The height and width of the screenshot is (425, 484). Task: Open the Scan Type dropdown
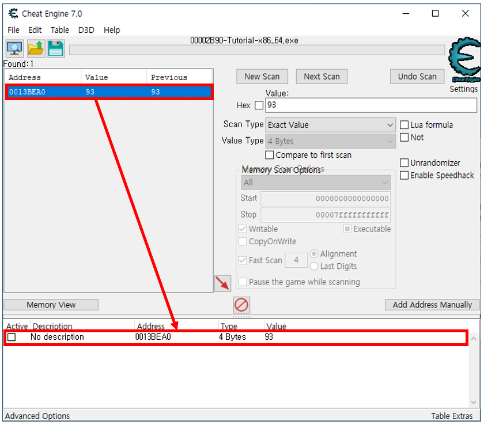[x=330, y=125]
